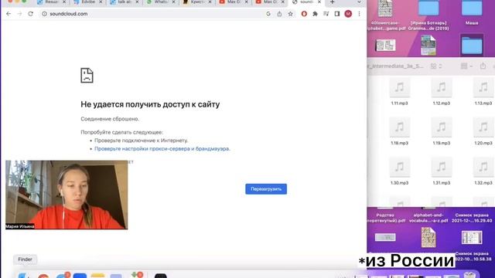The image size is (495, 278).
Task: Open file 1.32.mp3 in Finder
Action: tap(483, 171)
